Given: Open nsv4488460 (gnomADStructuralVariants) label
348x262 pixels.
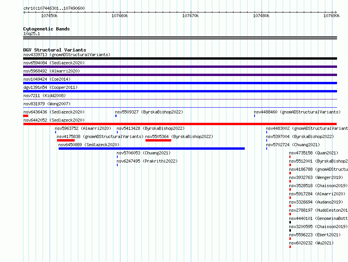Looking at the screenshot, I should pos(297,112).
